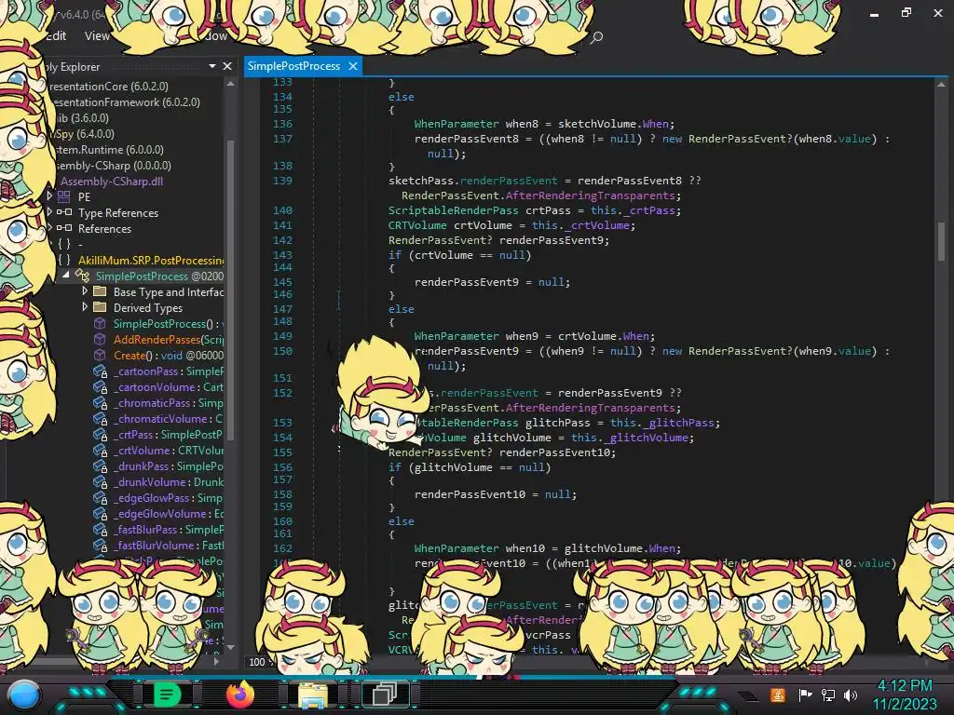954x715 pixels.
Task: Select the AddRenderPasses method in tree
Action: coord(168,339)
